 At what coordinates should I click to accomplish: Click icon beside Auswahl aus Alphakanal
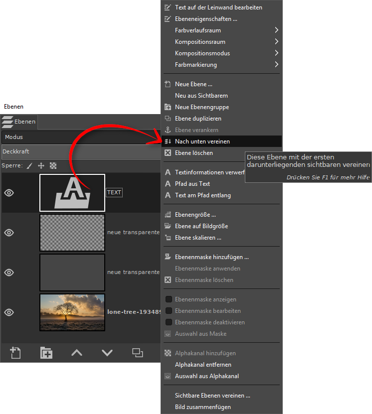pos(168,376)
